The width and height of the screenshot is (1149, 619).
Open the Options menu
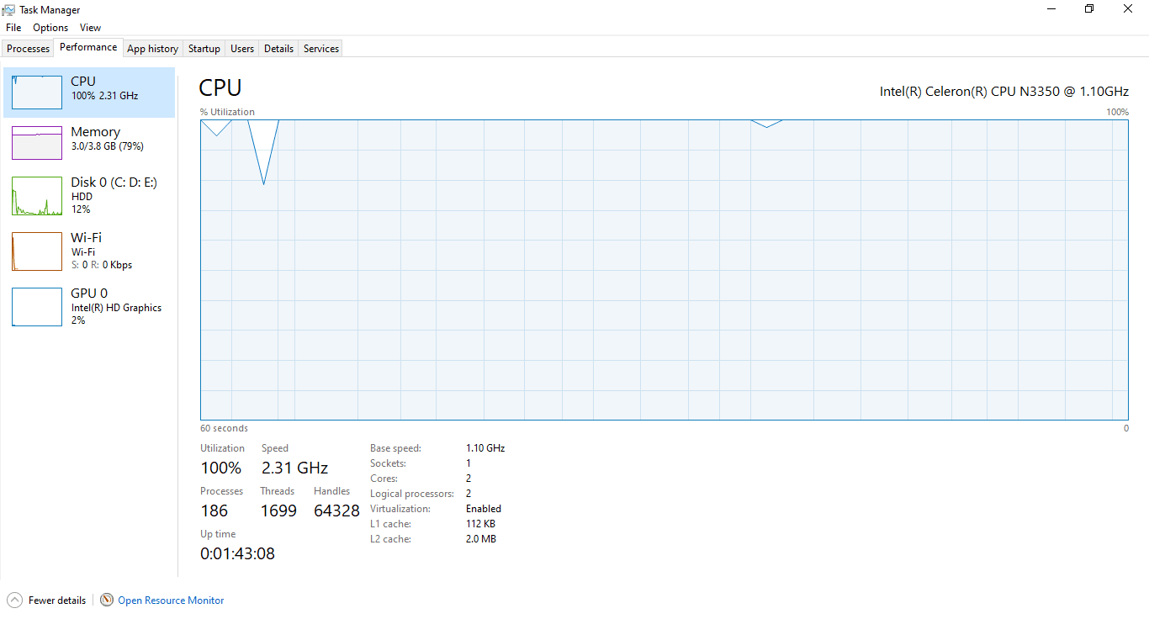coord(50,28)
